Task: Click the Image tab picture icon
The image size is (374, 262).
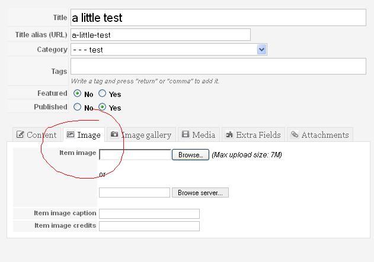Action: [x=71, y=134]
